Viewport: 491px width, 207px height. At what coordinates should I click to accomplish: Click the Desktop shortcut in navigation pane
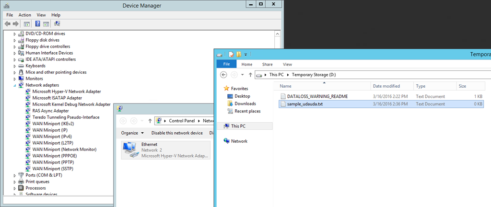click(242, 96)
